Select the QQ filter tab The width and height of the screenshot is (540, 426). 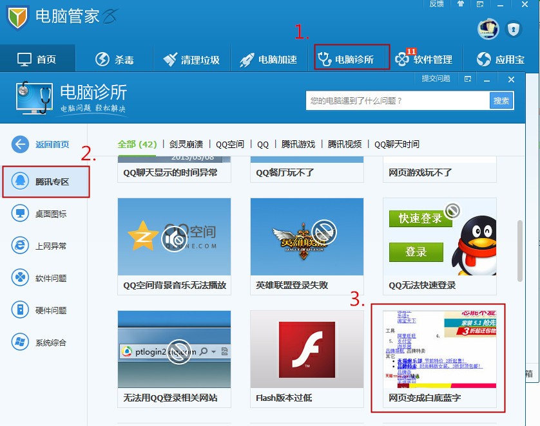tap(263, 144)
